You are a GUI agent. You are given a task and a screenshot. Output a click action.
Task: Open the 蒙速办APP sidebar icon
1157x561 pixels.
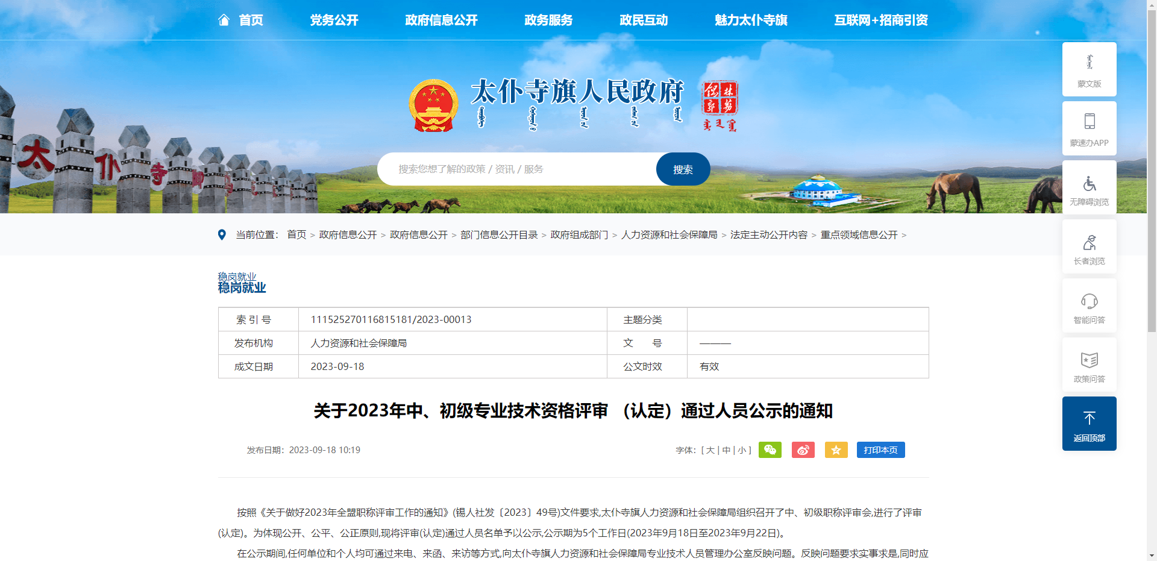[1089, 128]
